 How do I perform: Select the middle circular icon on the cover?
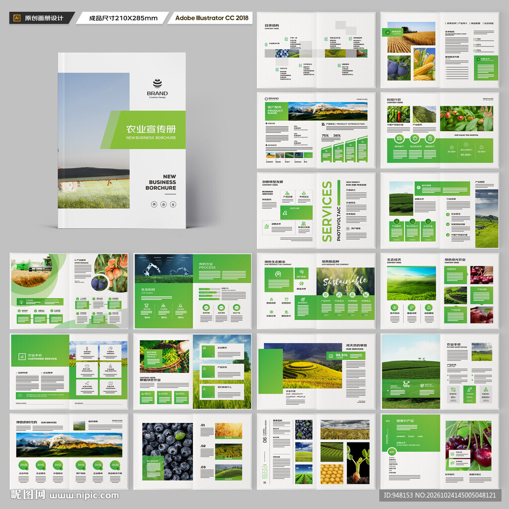164,204
